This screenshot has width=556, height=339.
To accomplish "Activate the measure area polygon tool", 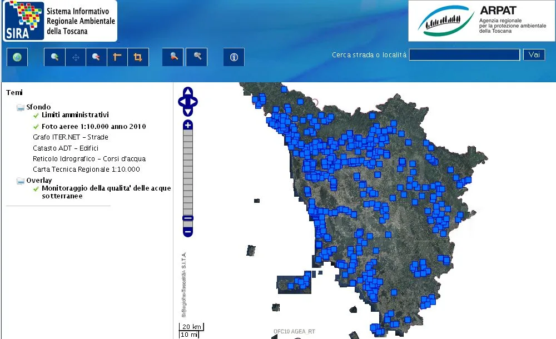I will pyautogui.click(x=138, y=57).
